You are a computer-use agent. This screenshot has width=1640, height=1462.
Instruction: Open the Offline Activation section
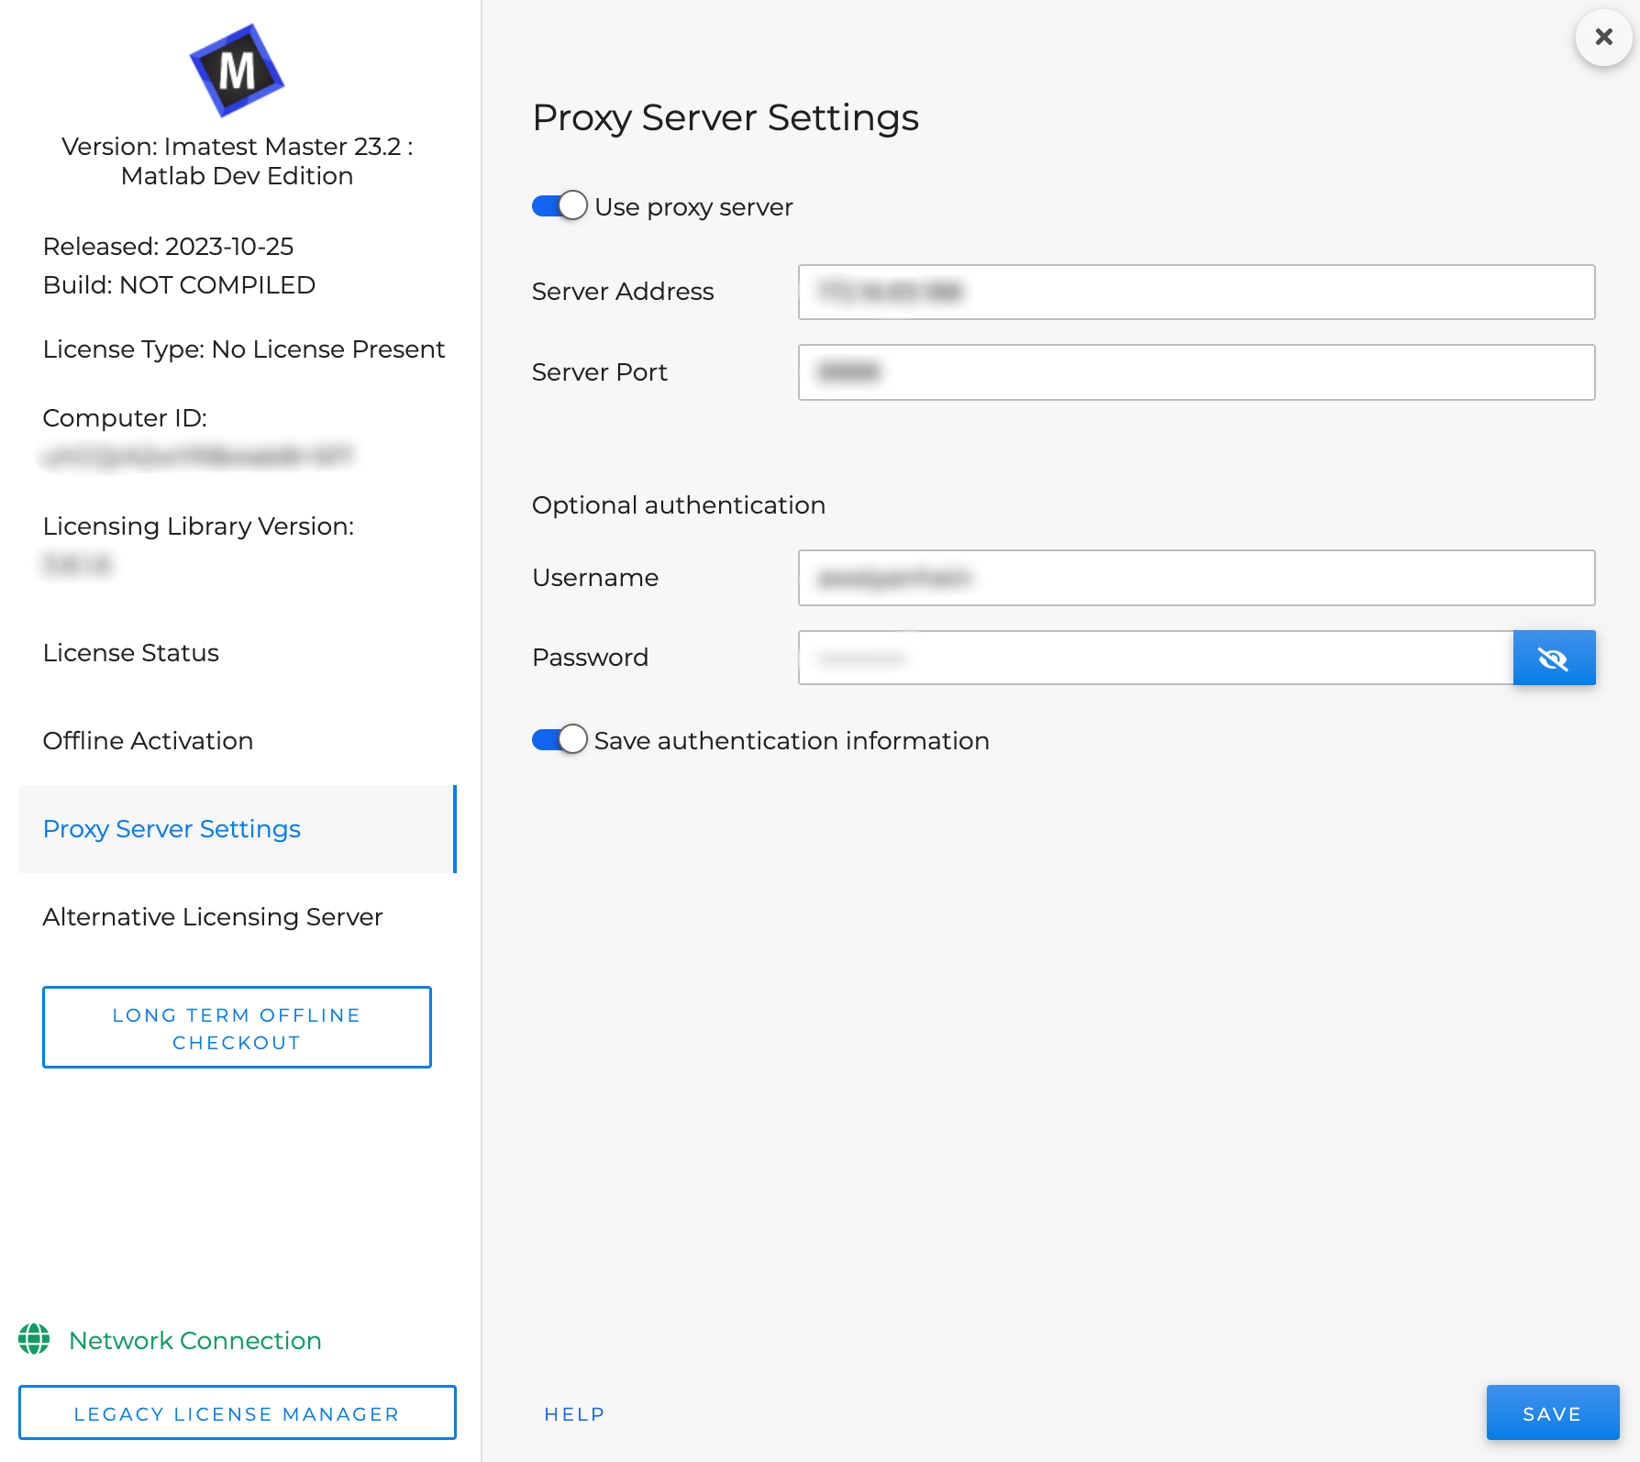point(148,740)
